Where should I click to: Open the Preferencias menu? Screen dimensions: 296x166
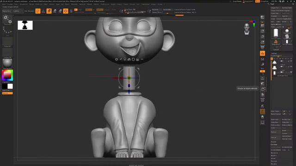click(x=105, y=4)
